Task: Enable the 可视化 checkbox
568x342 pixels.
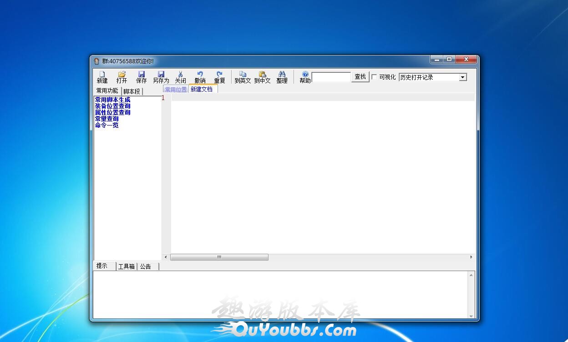Action: (375, 77)
